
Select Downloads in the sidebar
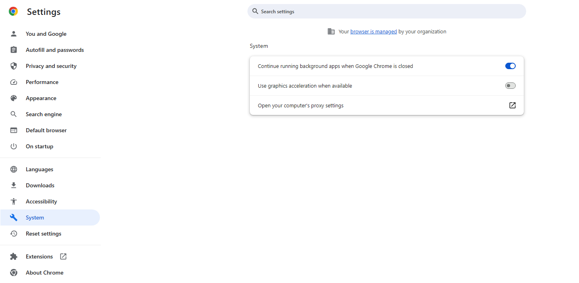40,185
